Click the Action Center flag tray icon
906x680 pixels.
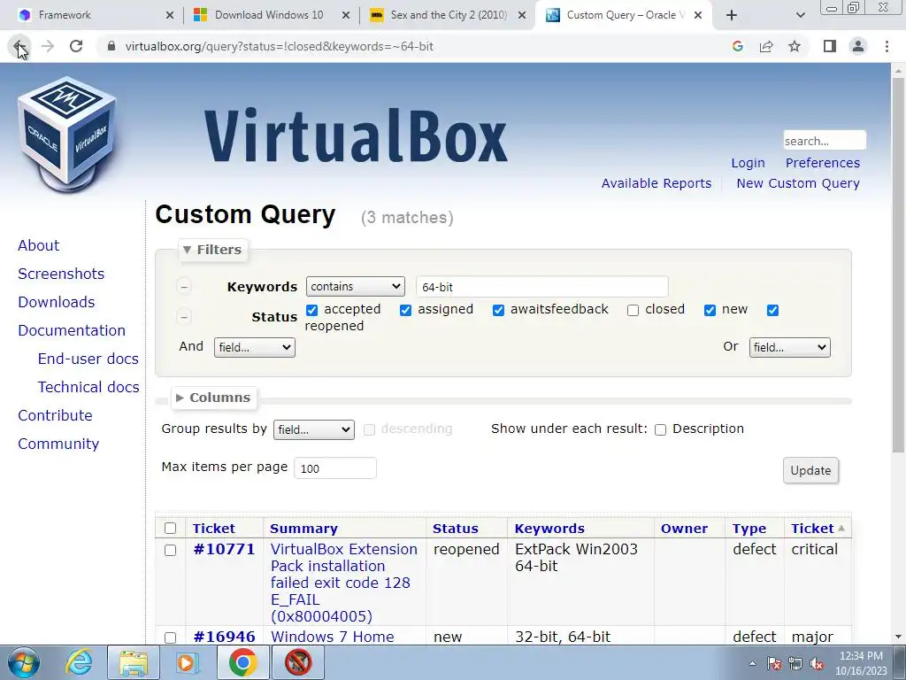[774, 663]
